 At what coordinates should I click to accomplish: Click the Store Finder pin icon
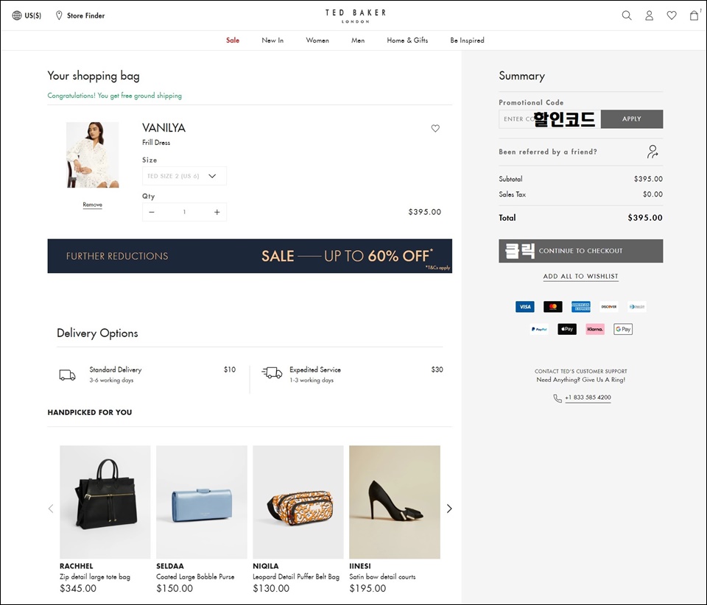[x=59, y=15]
